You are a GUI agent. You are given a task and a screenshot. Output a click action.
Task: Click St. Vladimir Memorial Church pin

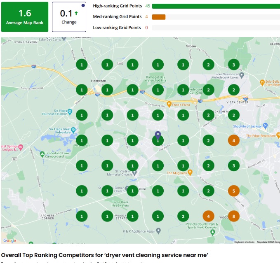[x=135, y=172]
